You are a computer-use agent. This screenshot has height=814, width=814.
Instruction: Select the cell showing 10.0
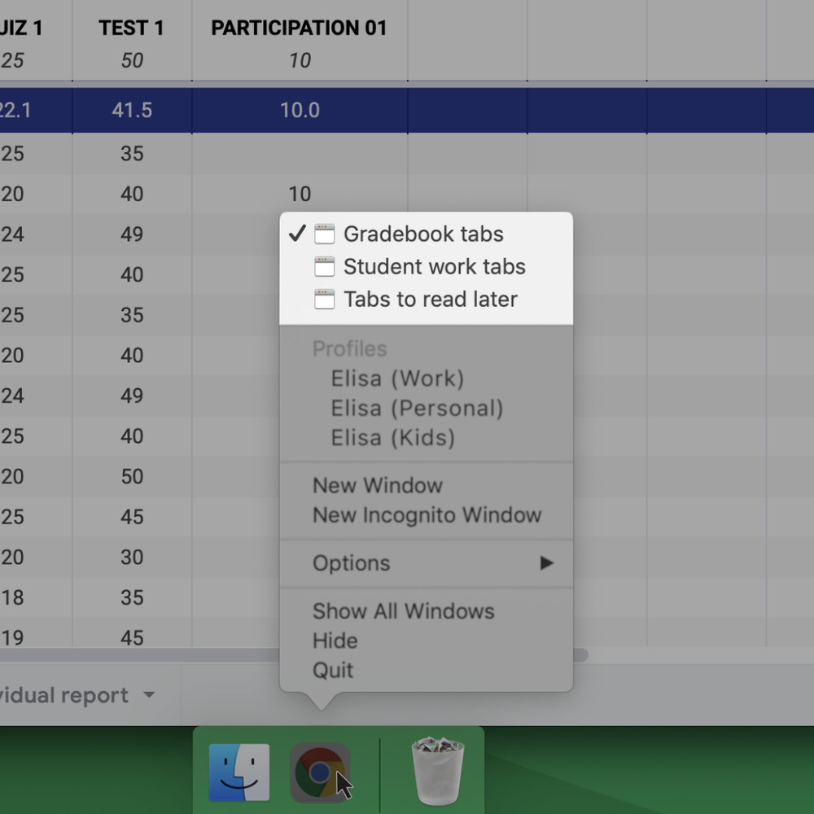tap(300, 110)
